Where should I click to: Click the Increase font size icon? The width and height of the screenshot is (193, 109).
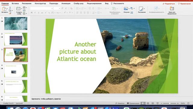pos(62,8)
